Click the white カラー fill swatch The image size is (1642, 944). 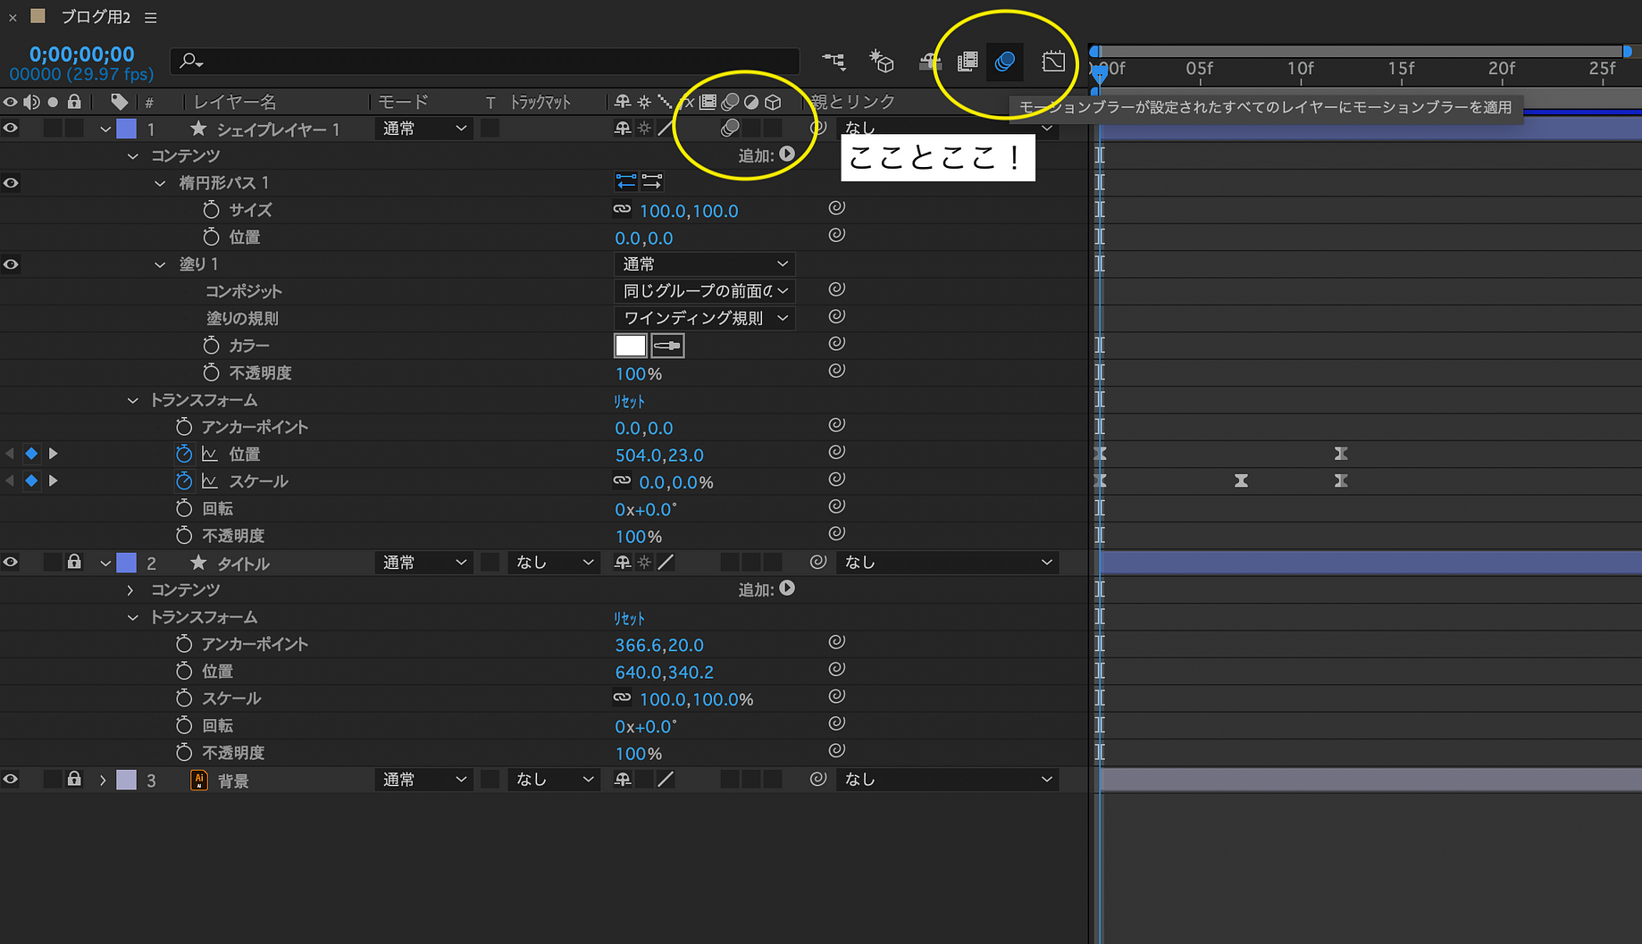[630, 346]
